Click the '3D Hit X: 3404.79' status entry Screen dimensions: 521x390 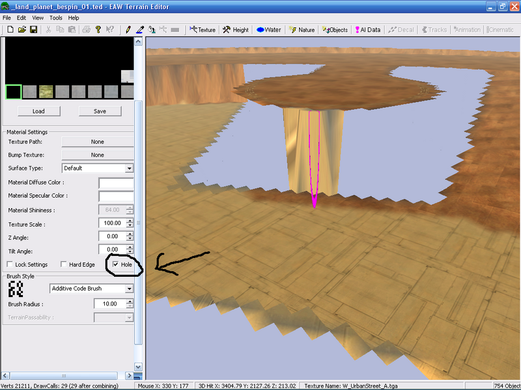pos(247,385)
